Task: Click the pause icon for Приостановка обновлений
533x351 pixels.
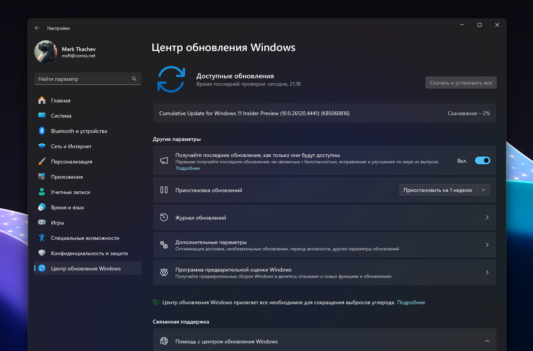Action: click(164, 190)
